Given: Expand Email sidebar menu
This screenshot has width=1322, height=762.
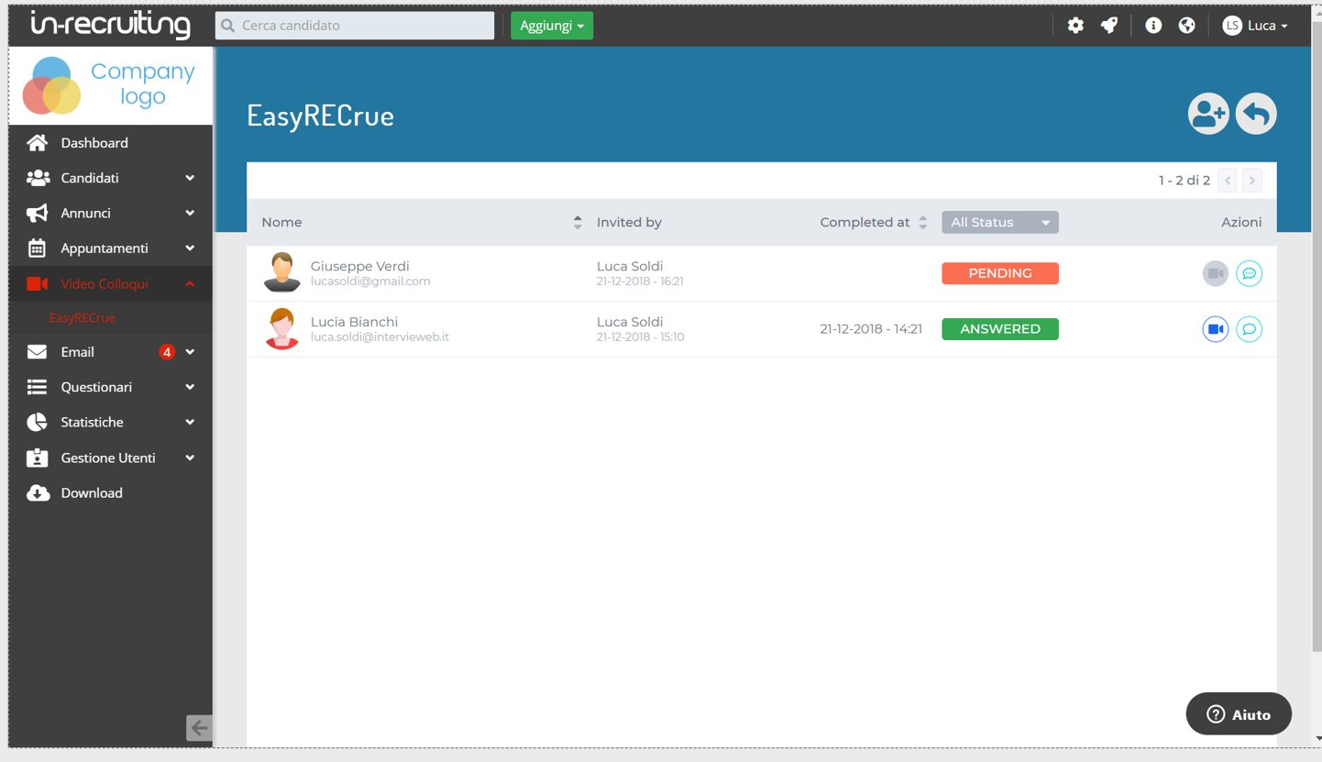Looking at the screenshot, I should coord(111,352).
